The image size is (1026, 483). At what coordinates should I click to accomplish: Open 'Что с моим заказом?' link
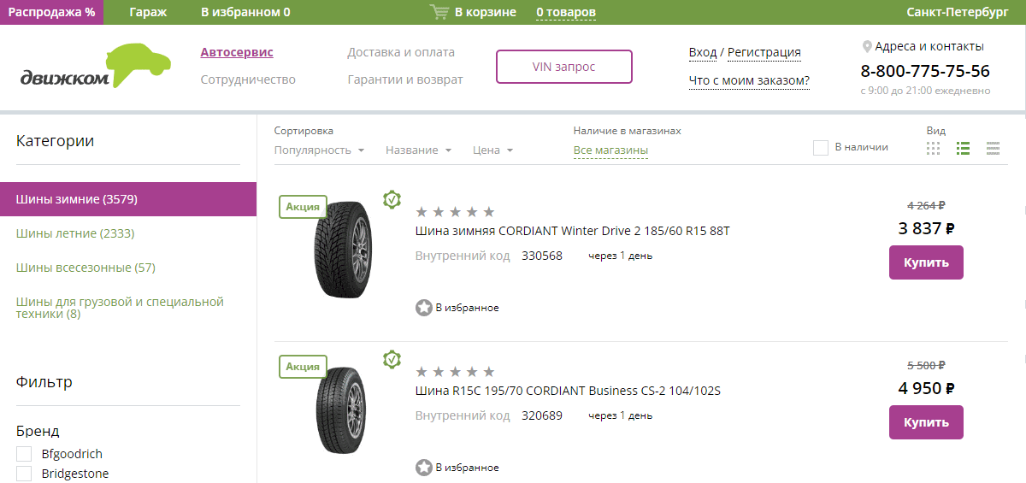(x=749, y=80)
